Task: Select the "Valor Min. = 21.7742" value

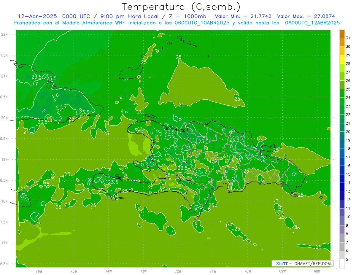Action: [x=243, y=16]
